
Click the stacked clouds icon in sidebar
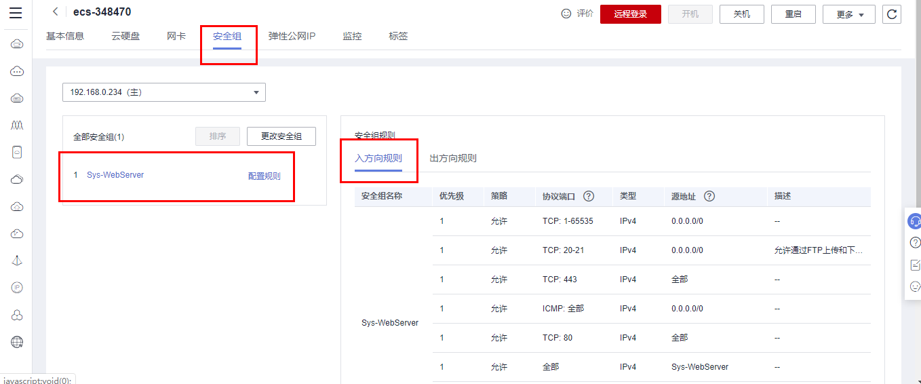[x=18, y=180]
